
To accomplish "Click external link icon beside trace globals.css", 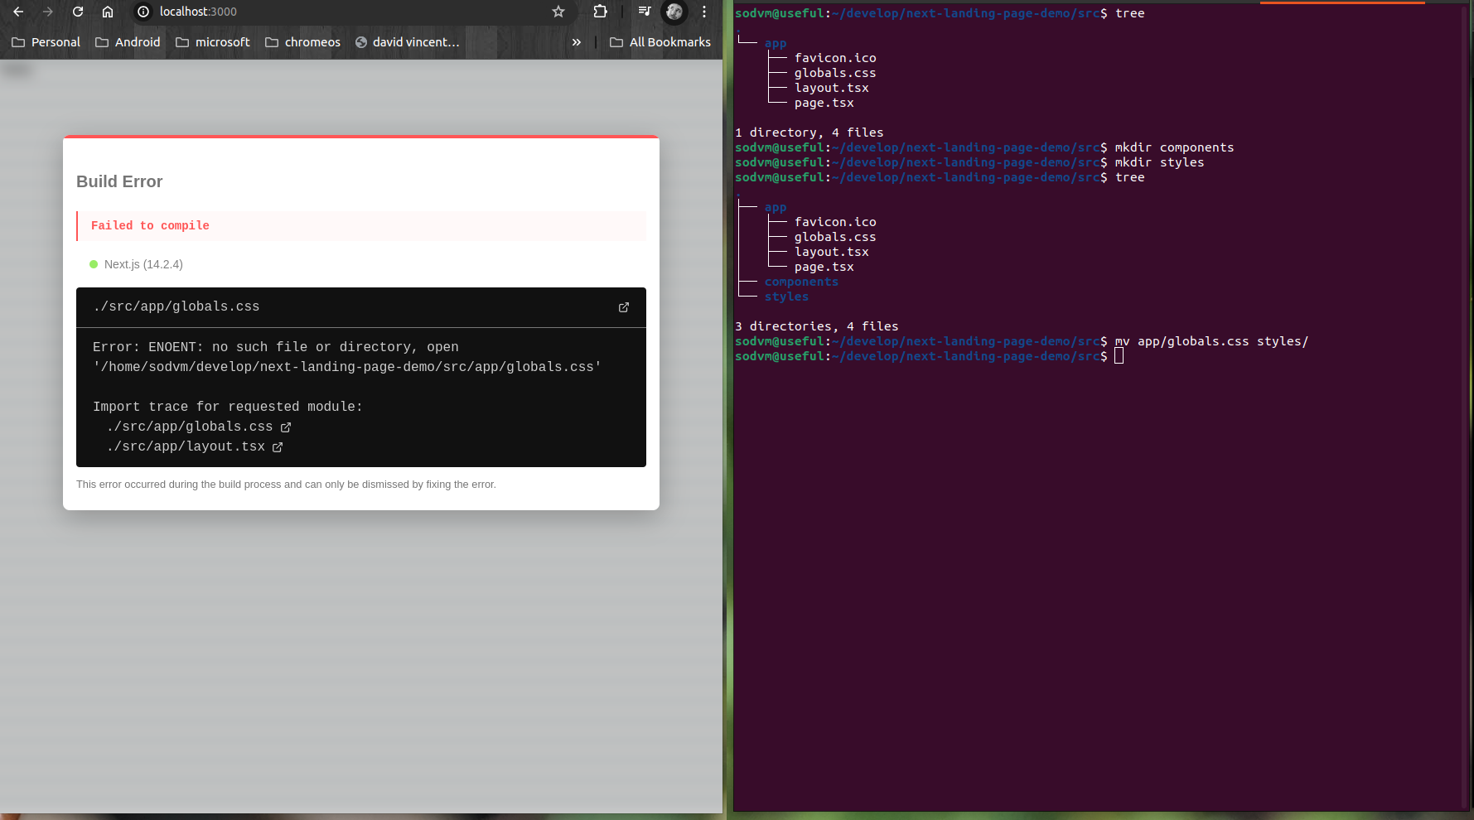I will tap(286, 427).
